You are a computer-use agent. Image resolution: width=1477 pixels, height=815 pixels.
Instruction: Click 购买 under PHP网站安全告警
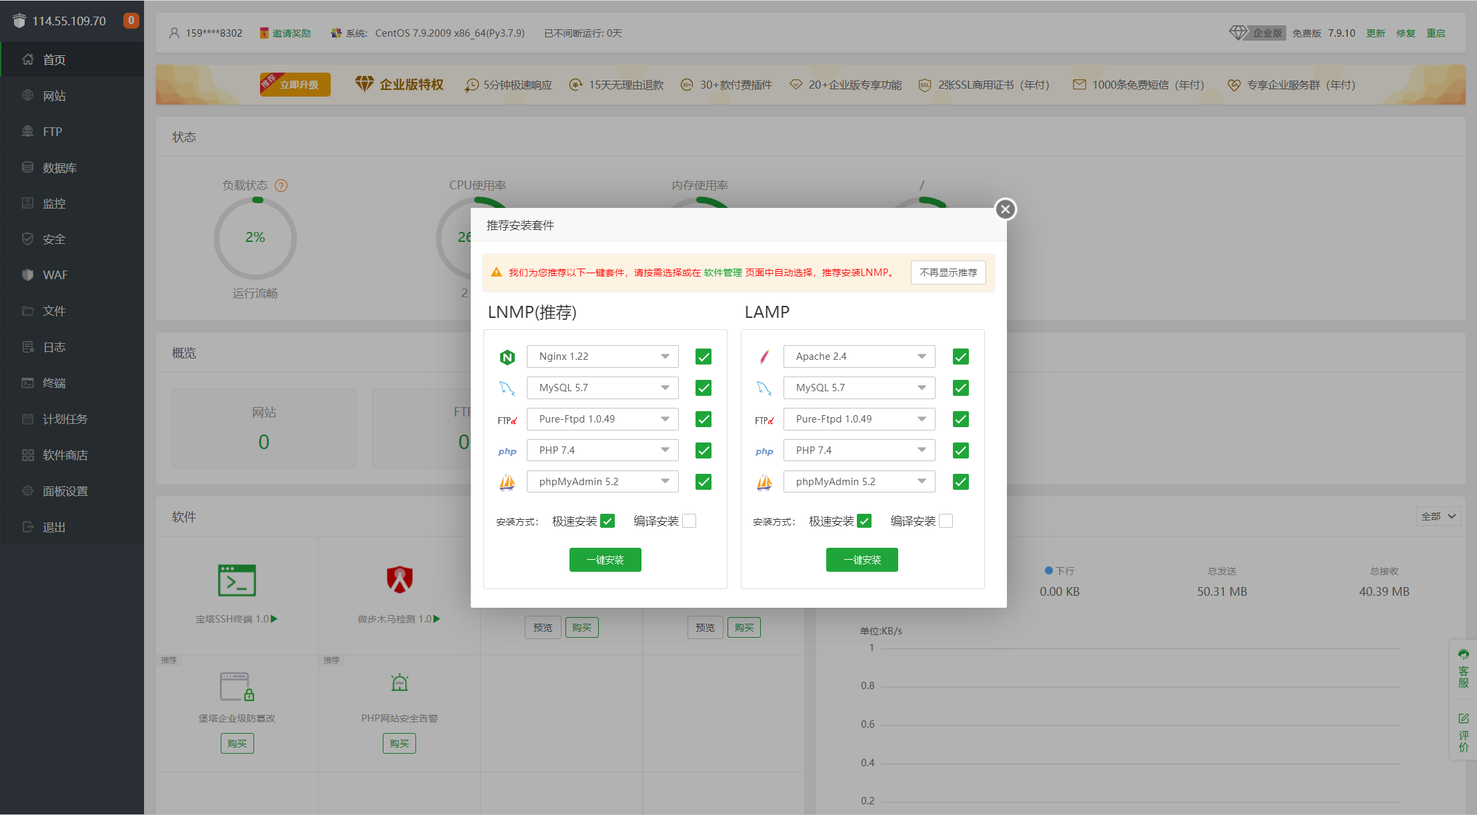[x=399, y=744]
